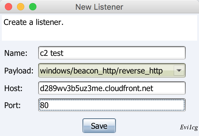Select the windows/beacon_http/reverse_http payload text

[101, 71]
